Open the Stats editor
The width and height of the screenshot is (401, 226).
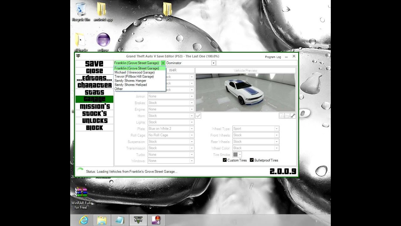(x=94, y=92)
